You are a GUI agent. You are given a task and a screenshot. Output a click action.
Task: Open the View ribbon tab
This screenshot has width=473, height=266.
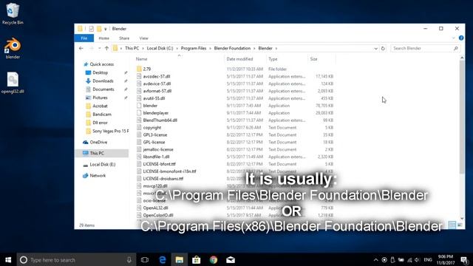pyautogui.click(x=144, y=38)
